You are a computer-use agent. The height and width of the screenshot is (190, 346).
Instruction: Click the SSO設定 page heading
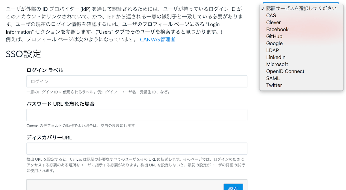click(x=23, y=54)
